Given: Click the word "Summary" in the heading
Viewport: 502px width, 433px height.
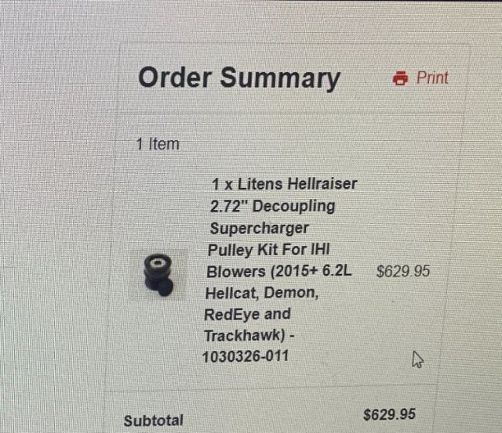Looking at the screenshot, I should tap(280, 78).
